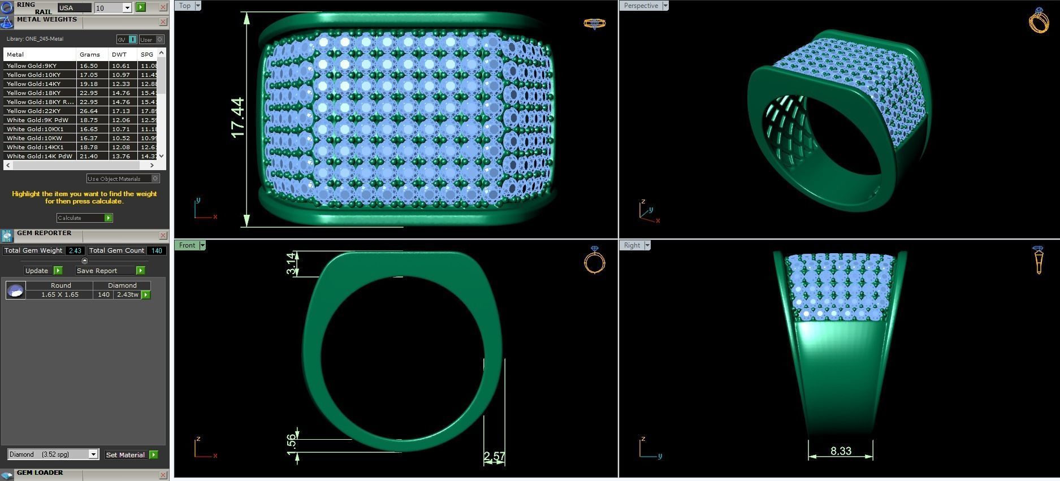Click the green arrow beside Save Report
1060x481 pixels.
point(140,270)
